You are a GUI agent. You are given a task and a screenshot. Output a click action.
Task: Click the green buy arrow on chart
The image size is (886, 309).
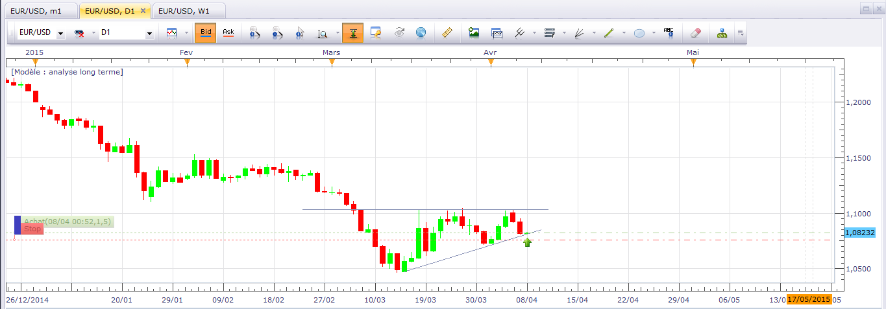[x=527, y=243]
